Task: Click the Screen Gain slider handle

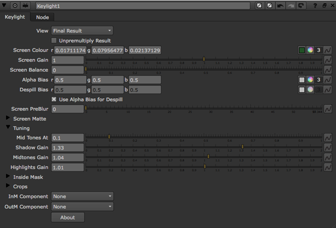Action: (204, 59)
